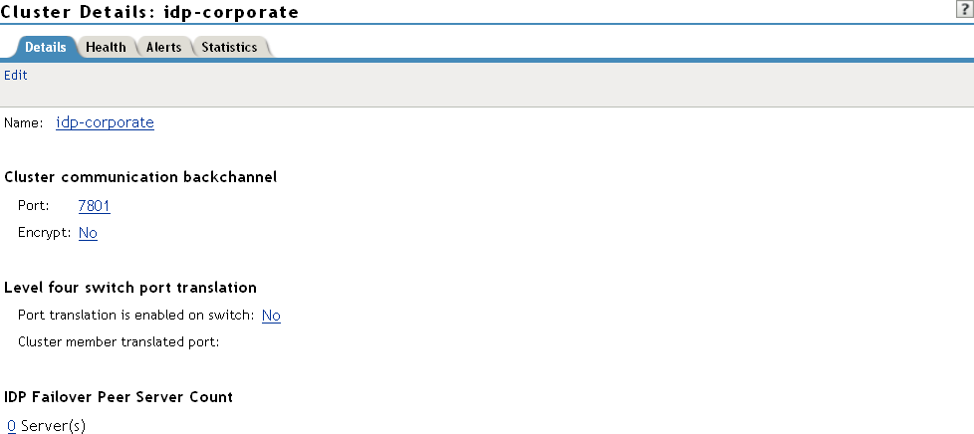Click the 'Name:' field label
Viewport: 974px width, 434px height.
click(x=24, y=122)
